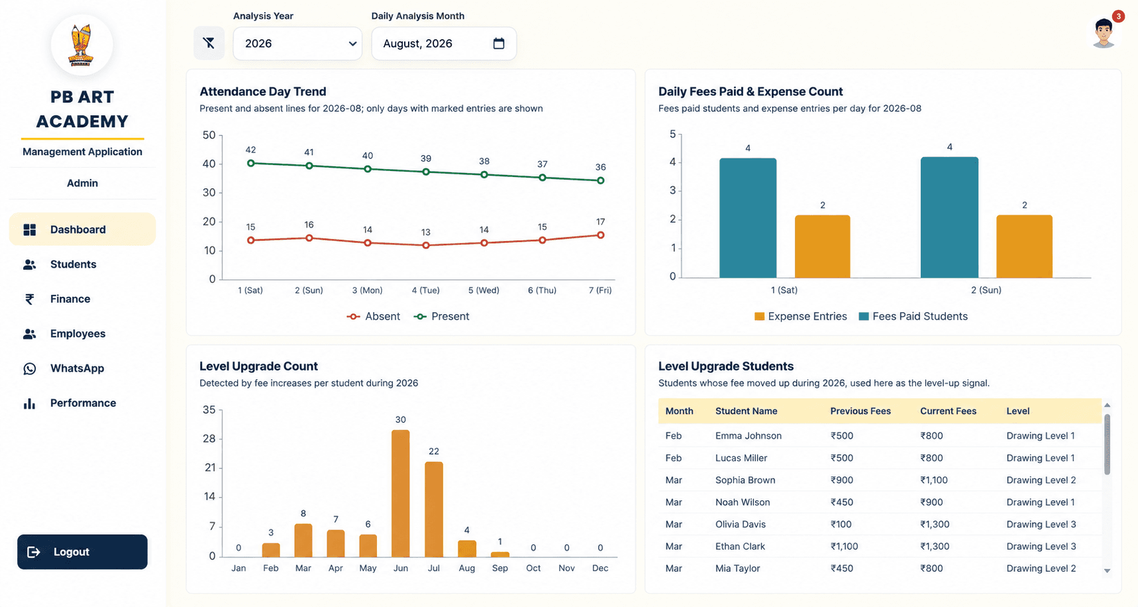
Task: Click the Dashboard grid icon
Action: point(30,230)
